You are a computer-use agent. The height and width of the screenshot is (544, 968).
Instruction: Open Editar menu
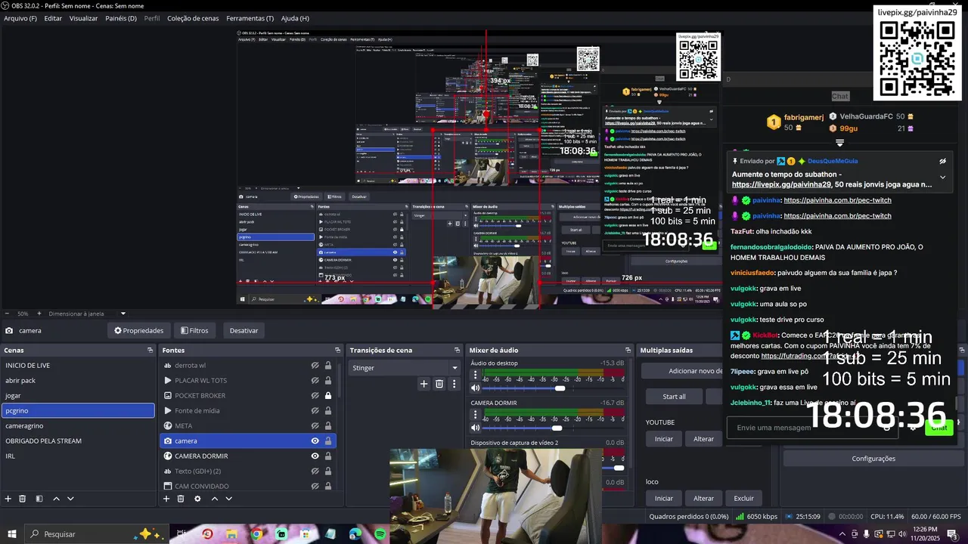point(53,18)
